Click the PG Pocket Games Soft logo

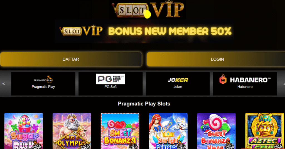[110, 79]
